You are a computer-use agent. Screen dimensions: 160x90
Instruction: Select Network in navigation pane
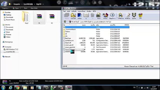pyautogui.click(x=7, y=57)
